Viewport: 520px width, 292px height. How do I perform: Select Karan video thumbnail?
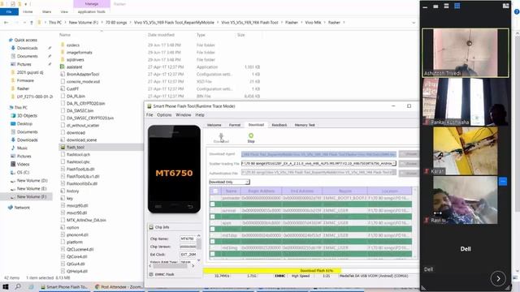(x=466, y=151)
